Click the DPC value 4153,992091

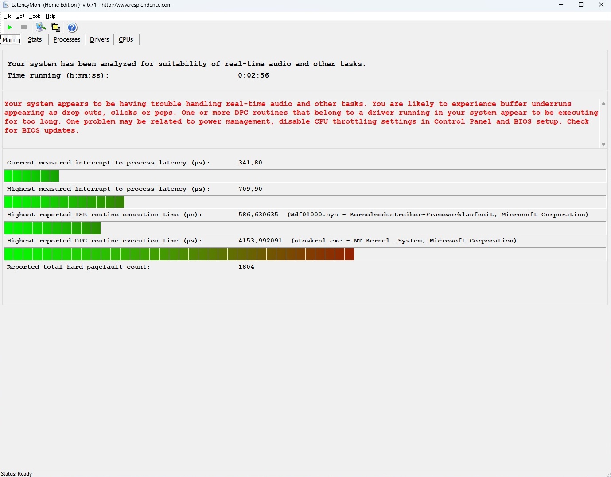point(260,241)
